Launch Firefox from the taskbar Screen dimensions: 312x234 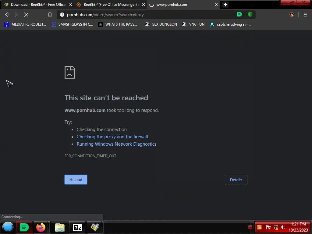pyautogui.click(x=41, y=227)
